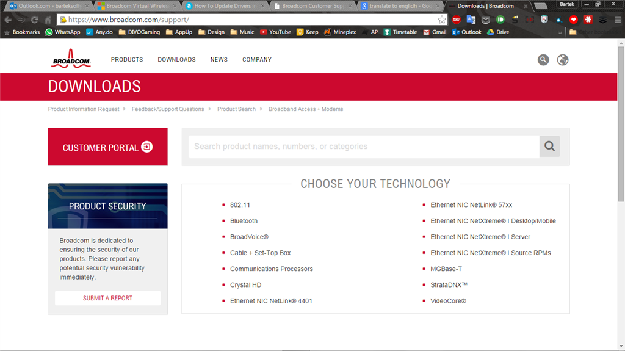The width and height of the screenshot is (625, 351).
Task: Open the Google Drive bookmark
Action: click(x=498, y=32)
